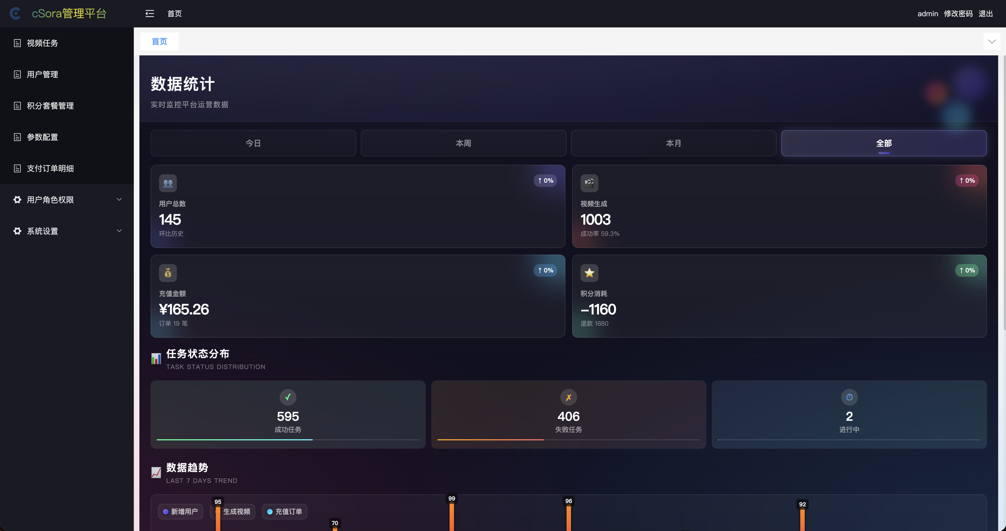
Task: Expand the 用户角色权限 sidebar menu
Action: pos(66,199)
